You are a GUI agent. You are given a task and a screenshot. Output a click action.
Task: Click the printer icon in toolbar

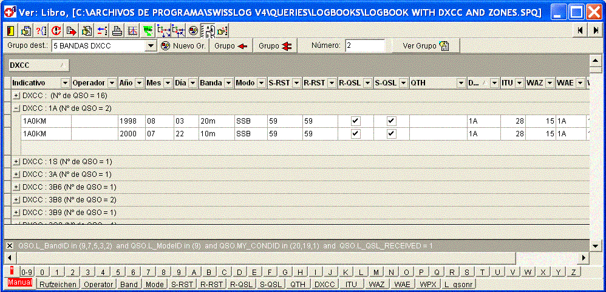(117, 30)
